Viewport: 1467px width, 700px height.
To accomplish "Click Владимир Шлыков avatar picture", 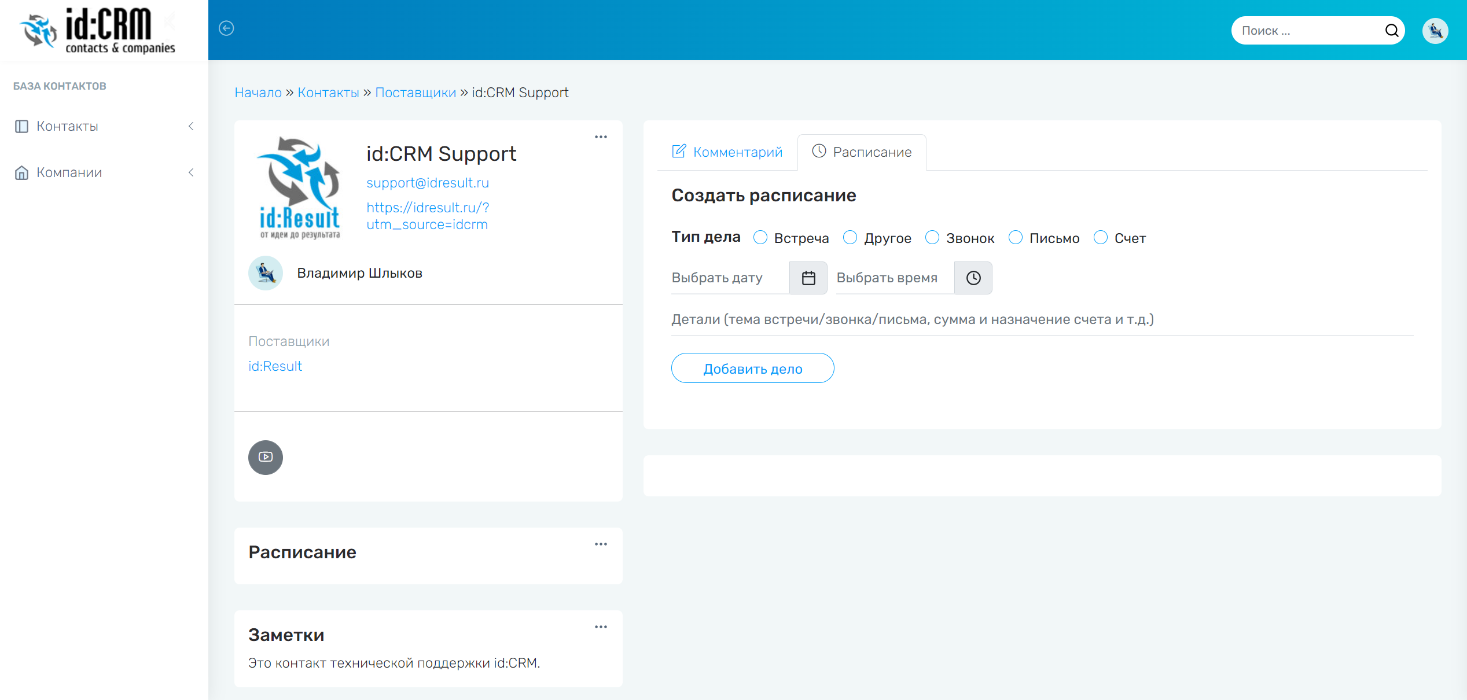I will [266, 273].
